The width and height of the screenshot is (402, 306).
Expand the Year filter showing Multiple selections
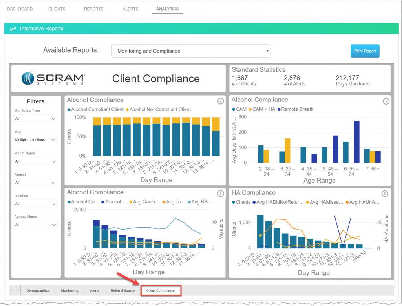(x=35, y=139)
